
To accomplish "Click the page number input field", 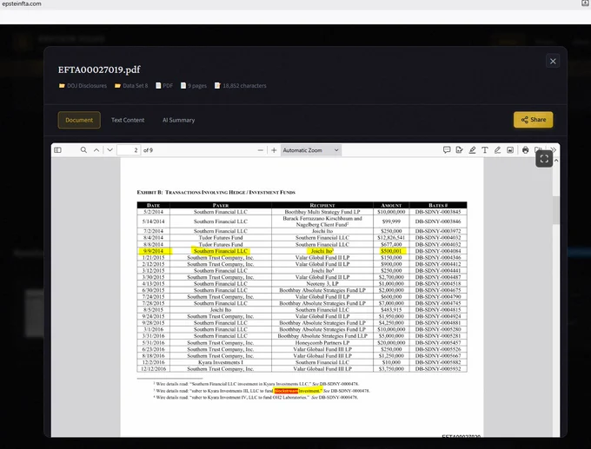I will 129,150.
